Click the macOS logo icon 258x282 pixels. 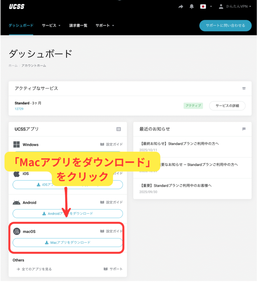point(17,231)
